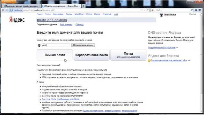This screenshot has height=115, width=204.
Task: Open the Почта service link
Action: click(47, 14)
